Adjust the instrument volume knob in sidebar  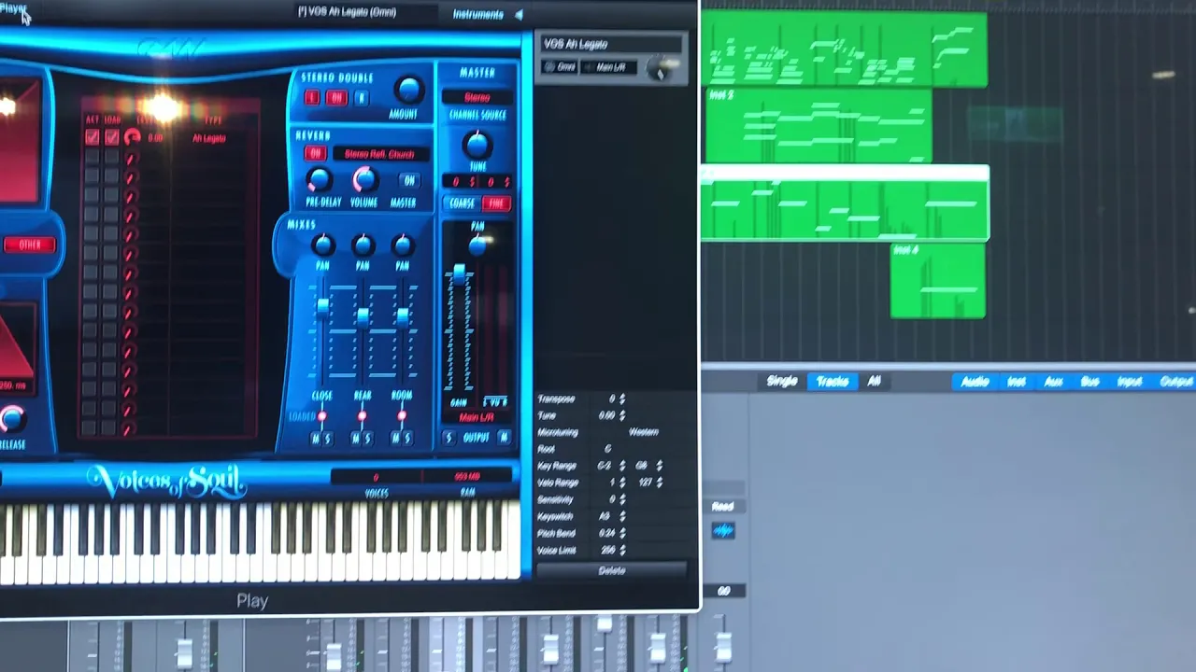(660, 68)
